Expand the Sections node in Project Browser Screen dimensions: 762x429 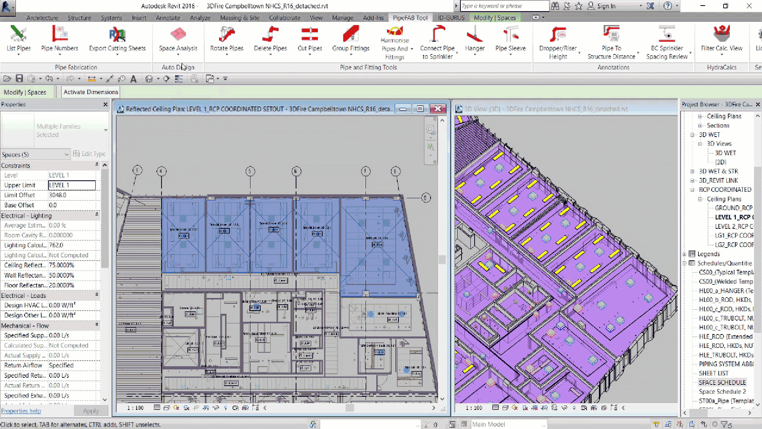[x=700, y=126]
